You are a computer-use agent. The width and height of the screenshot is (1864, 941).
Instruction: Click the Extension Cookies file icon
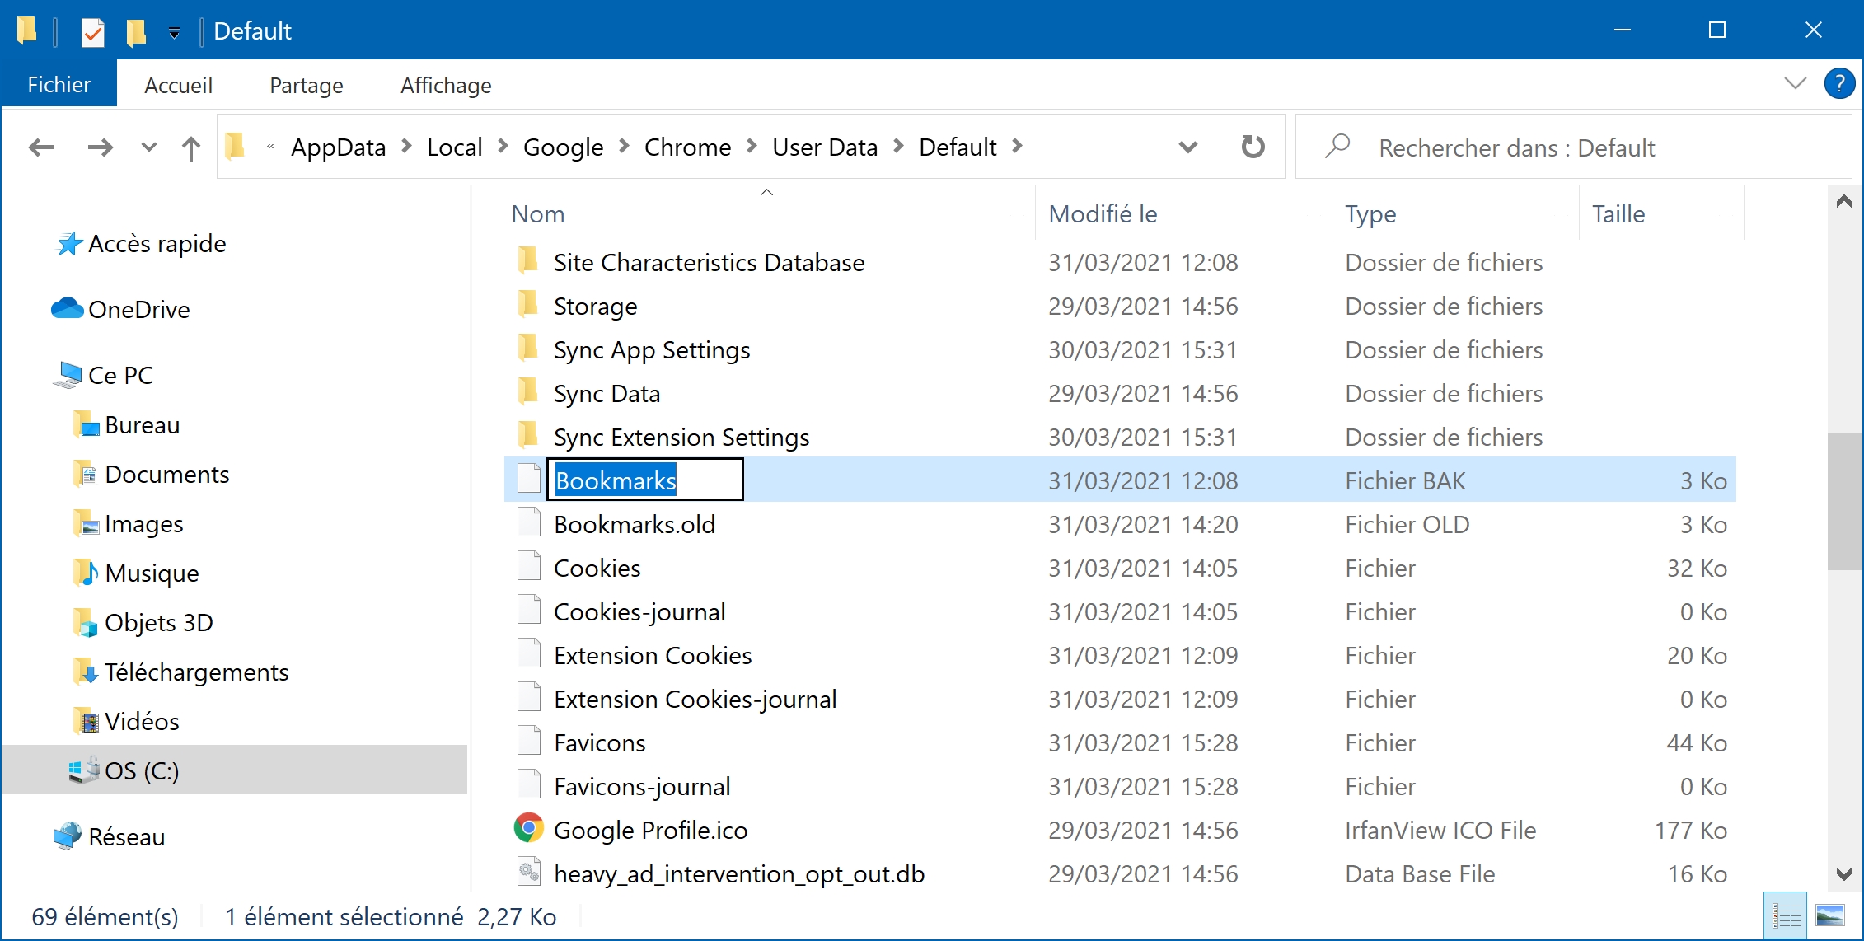click(x=528, y=654)
